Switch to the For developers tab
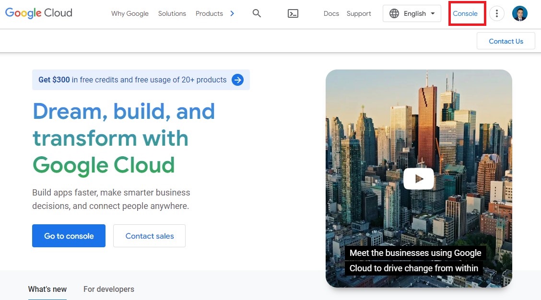Screen dimensions: 541x300 click(109, 289)
